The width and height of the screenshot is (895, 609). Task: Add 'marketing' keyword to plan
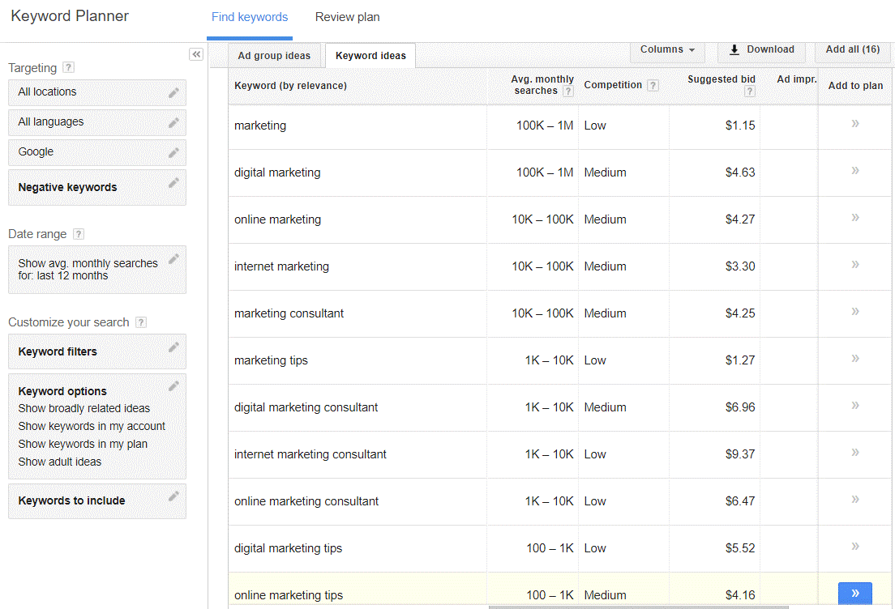pyautogui.click(x=855, y=124)
